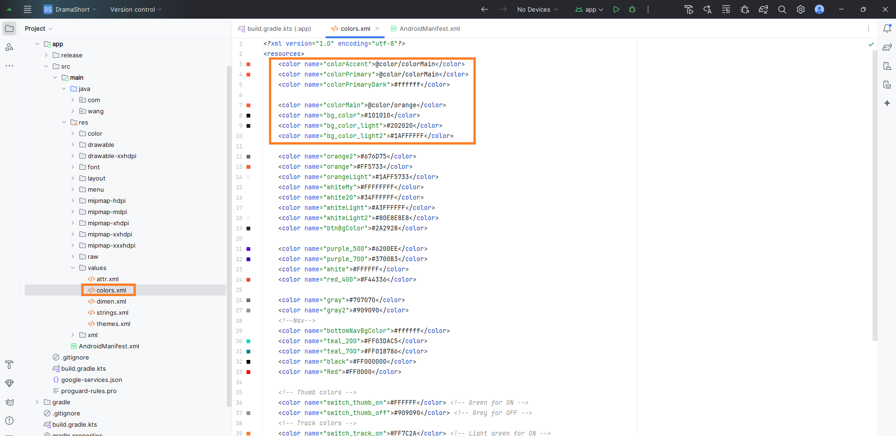Open Device Manager icon in right sidebar
The height and width of the screenshot is (436, 896).
pos(887,66)
